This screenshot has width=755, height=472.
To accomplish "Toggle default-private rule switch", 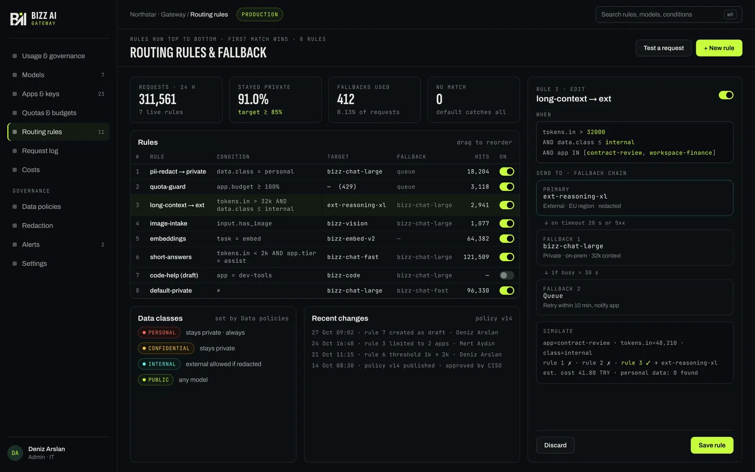I will click(x=506, y=291).
